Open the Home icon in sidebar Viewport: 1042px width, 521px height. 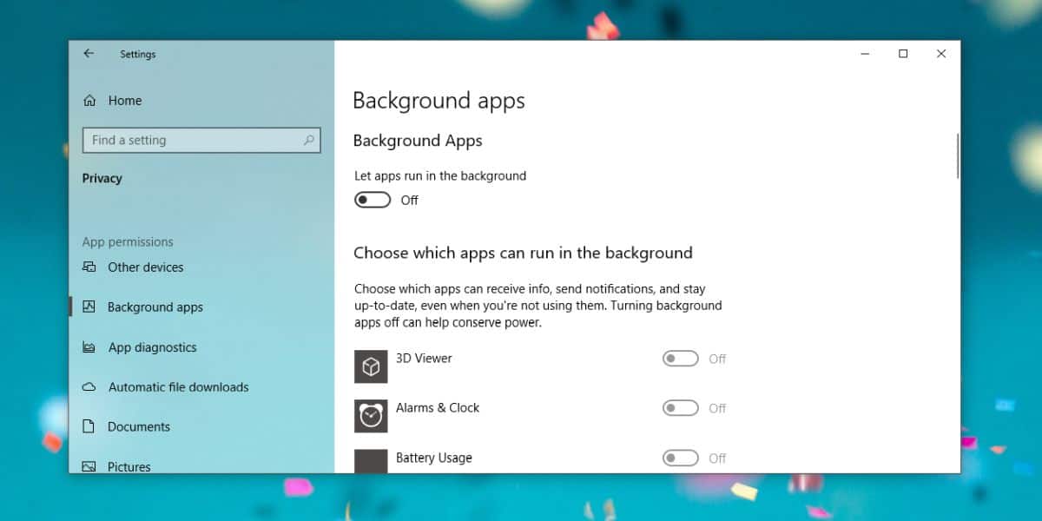click(x=89, y=101)
